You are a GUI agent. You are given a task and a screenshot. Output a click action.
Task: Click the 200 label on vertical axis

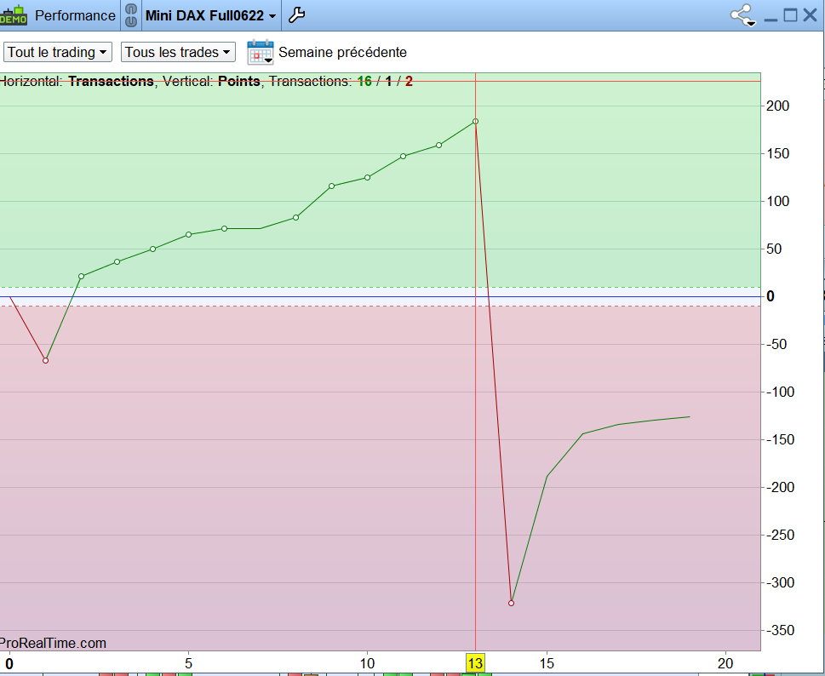[777, 106]
